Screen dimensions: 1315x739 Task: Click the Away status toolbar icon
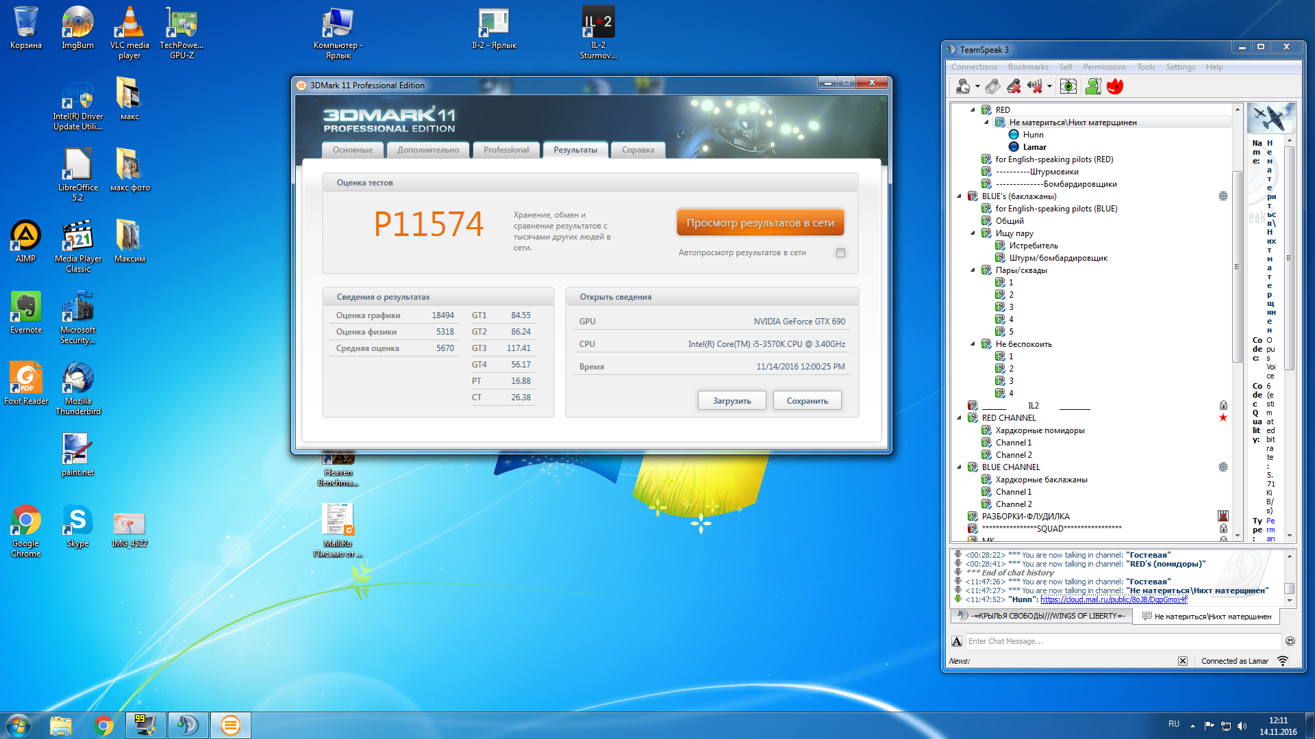(963, 86)
